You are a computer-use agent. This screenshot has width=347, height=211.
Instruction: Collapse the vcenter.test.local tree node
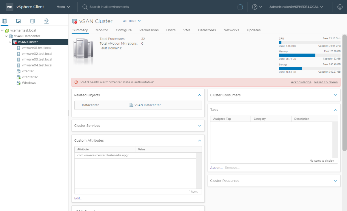coord(2,30)
